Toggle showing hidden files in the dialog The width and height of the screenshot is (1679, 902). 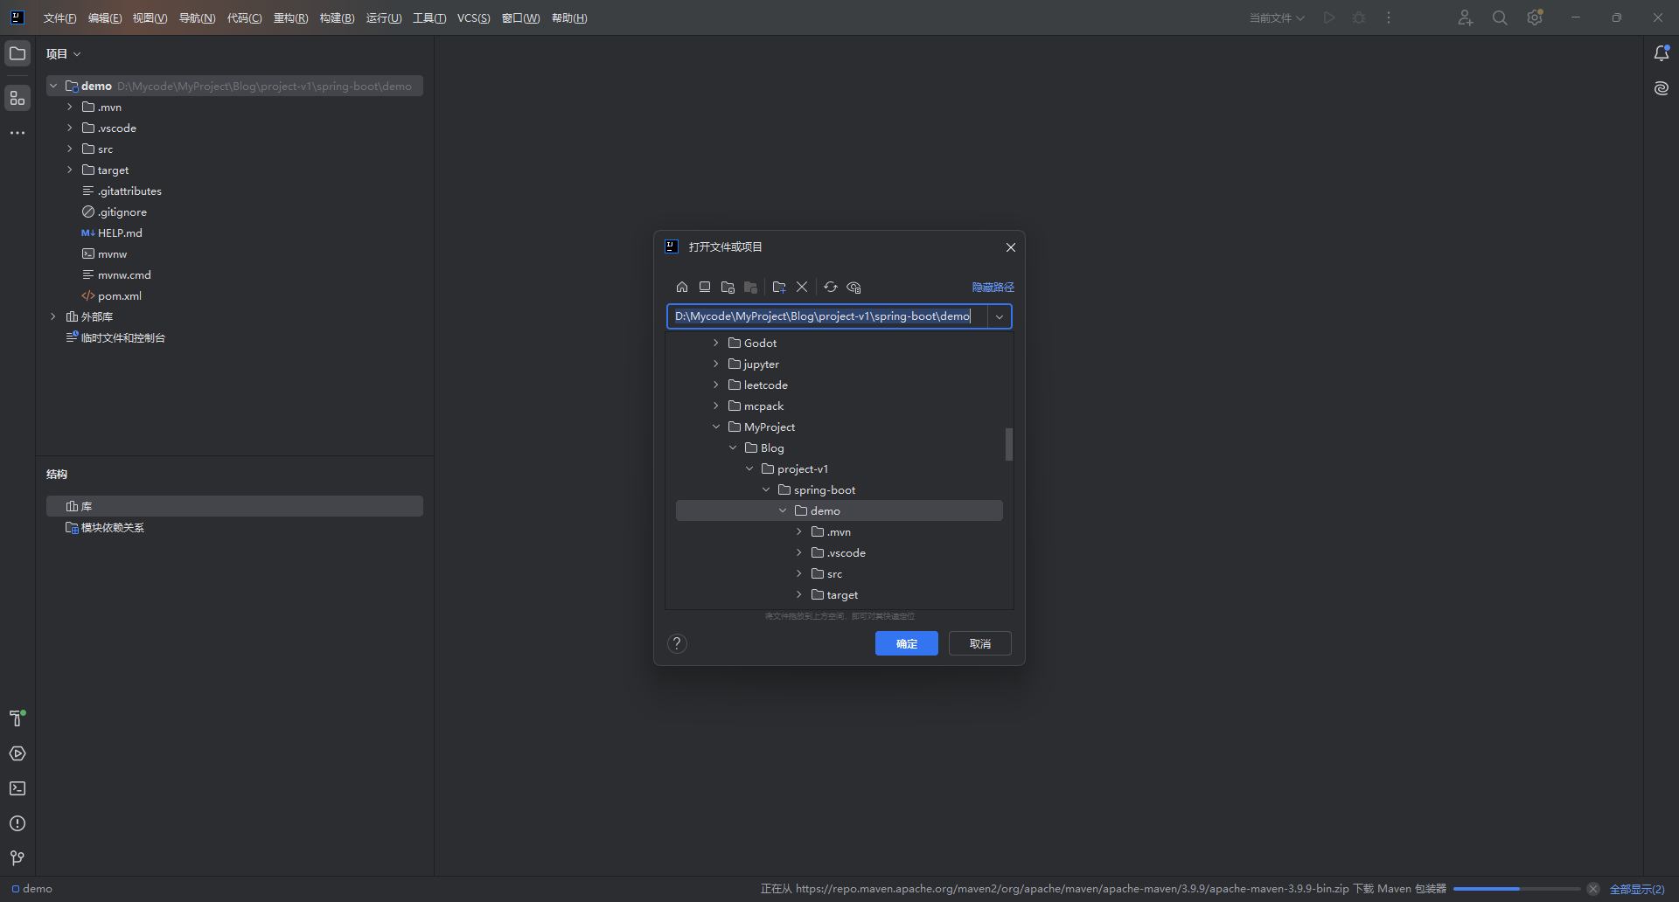(x=853, y=287)
